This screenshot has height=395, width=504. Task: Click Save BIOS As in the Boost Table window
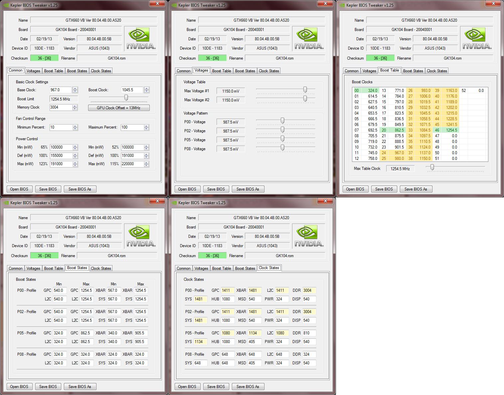click(416, 189)
